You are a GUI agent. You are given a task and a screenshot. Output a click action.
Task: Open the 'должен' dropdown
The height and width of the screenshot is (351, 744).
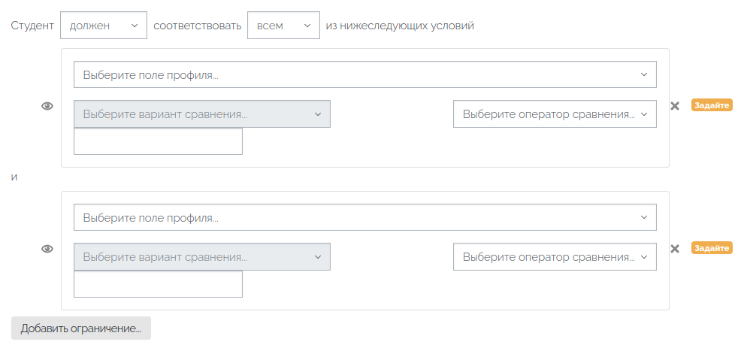pyautogui.click(x=104, y=26)
